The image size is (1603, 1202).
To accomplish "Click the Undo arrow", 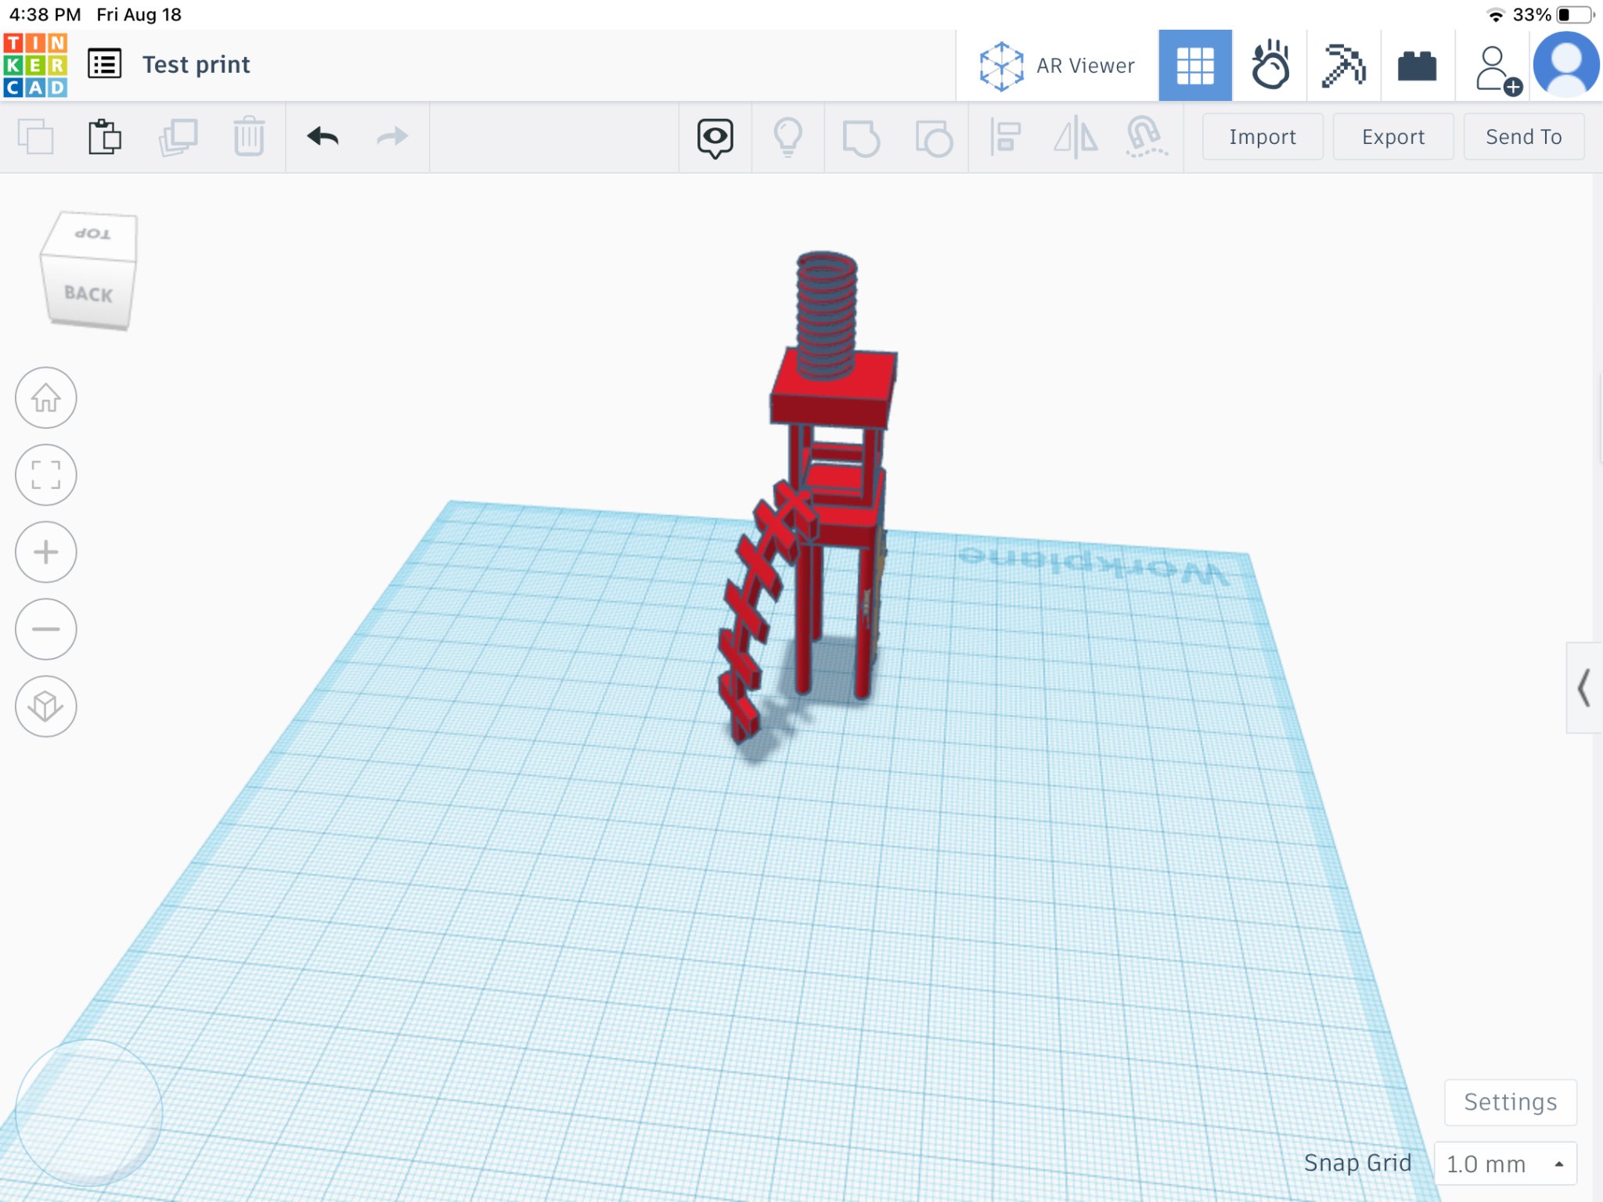I will pos(324,136).
